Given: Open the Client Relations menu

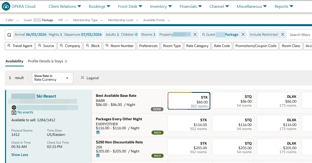Looking at the screenshot, I should coord(65,7).
